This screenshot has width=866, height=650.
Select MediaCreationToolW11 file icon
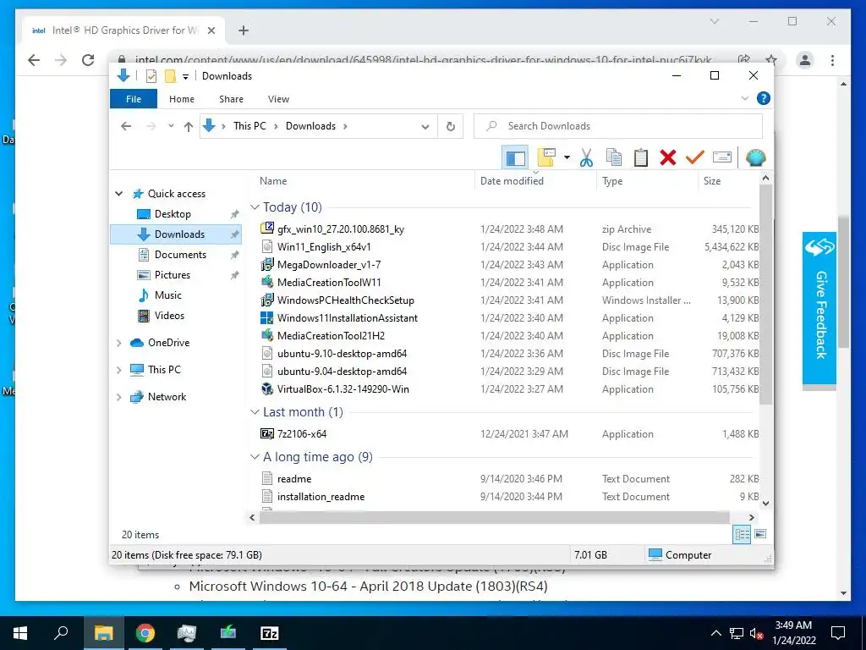[x=267, y=282]
